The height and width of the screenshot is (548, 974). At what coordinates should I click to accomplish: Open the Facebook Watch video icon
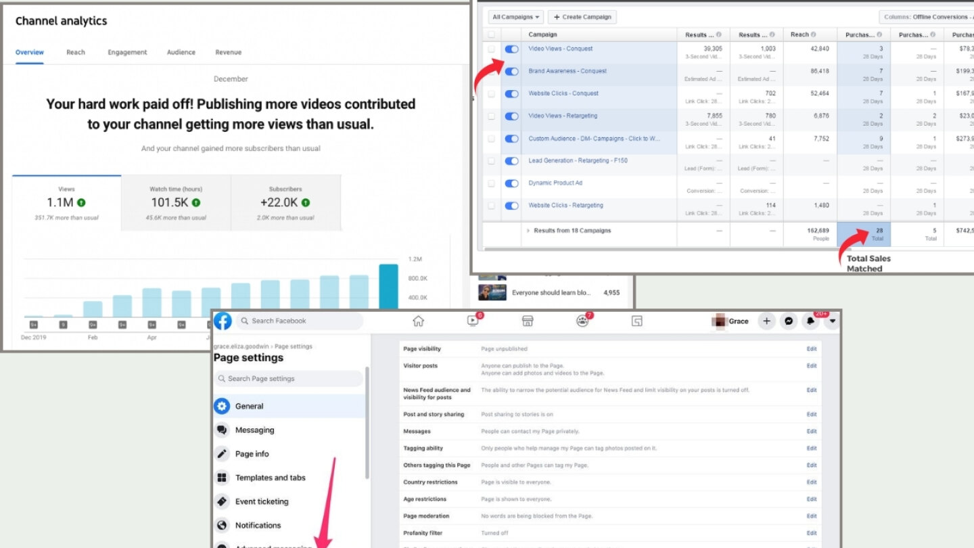coord(473,321)
